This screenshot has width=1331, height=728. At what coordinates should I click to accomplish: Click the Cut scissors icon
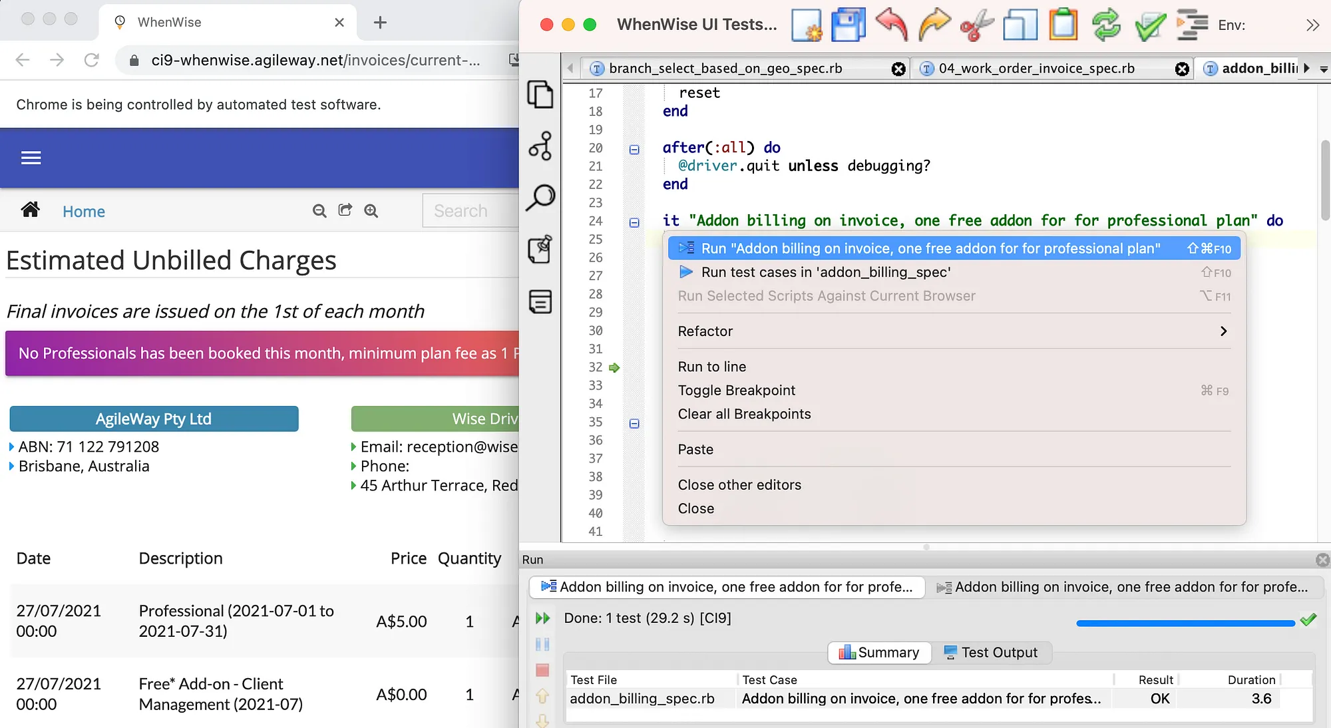click(976, 25)
